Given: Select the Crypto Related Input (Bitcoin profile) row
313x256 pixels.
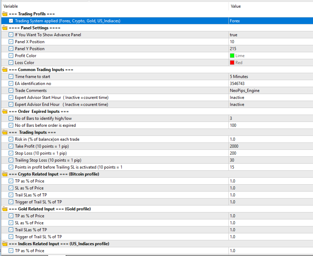Looking at the screenshot, I should point(157,174).
